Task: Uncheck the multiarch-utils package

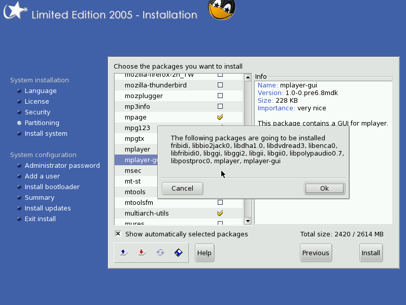Action: coord(220,213)
